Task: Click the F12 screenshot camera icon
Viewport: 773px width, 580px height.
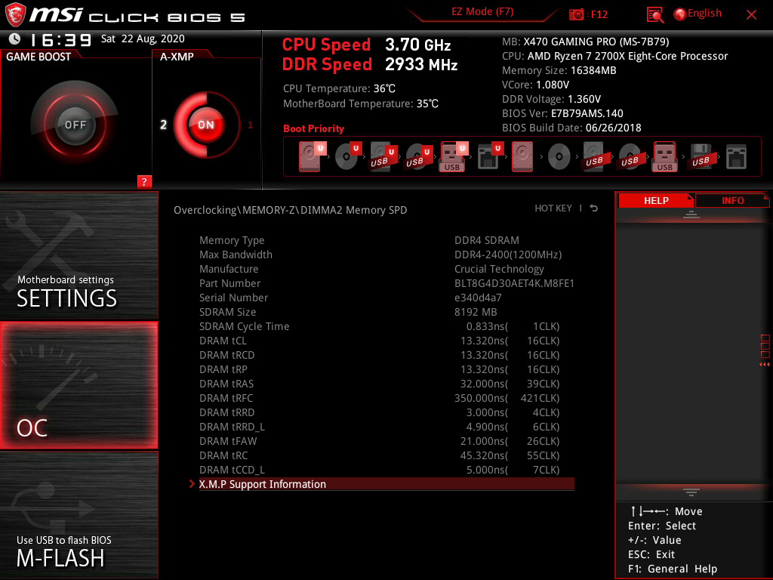Action: click(x=576, y=14)
